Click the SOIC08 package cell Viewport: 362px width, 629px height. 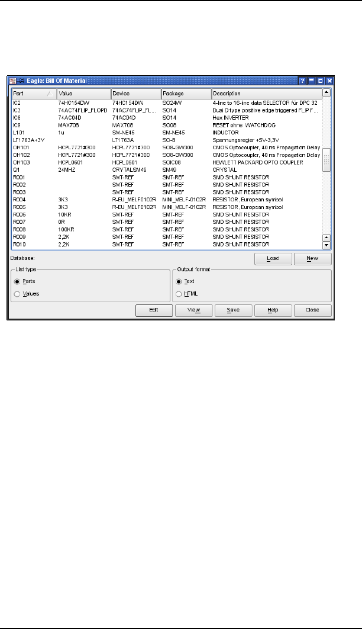[172, 162]
